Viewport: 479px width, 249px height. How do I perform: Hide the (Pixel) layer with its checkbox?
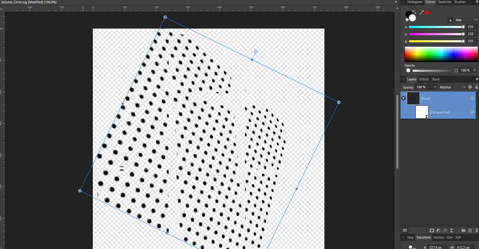click(x=472, y=98)
